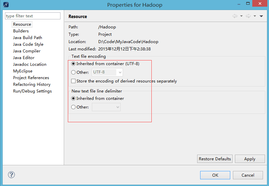Open the Java Code Style page
The width and height of the screenshot is (269, 186).
coord(28,44)
